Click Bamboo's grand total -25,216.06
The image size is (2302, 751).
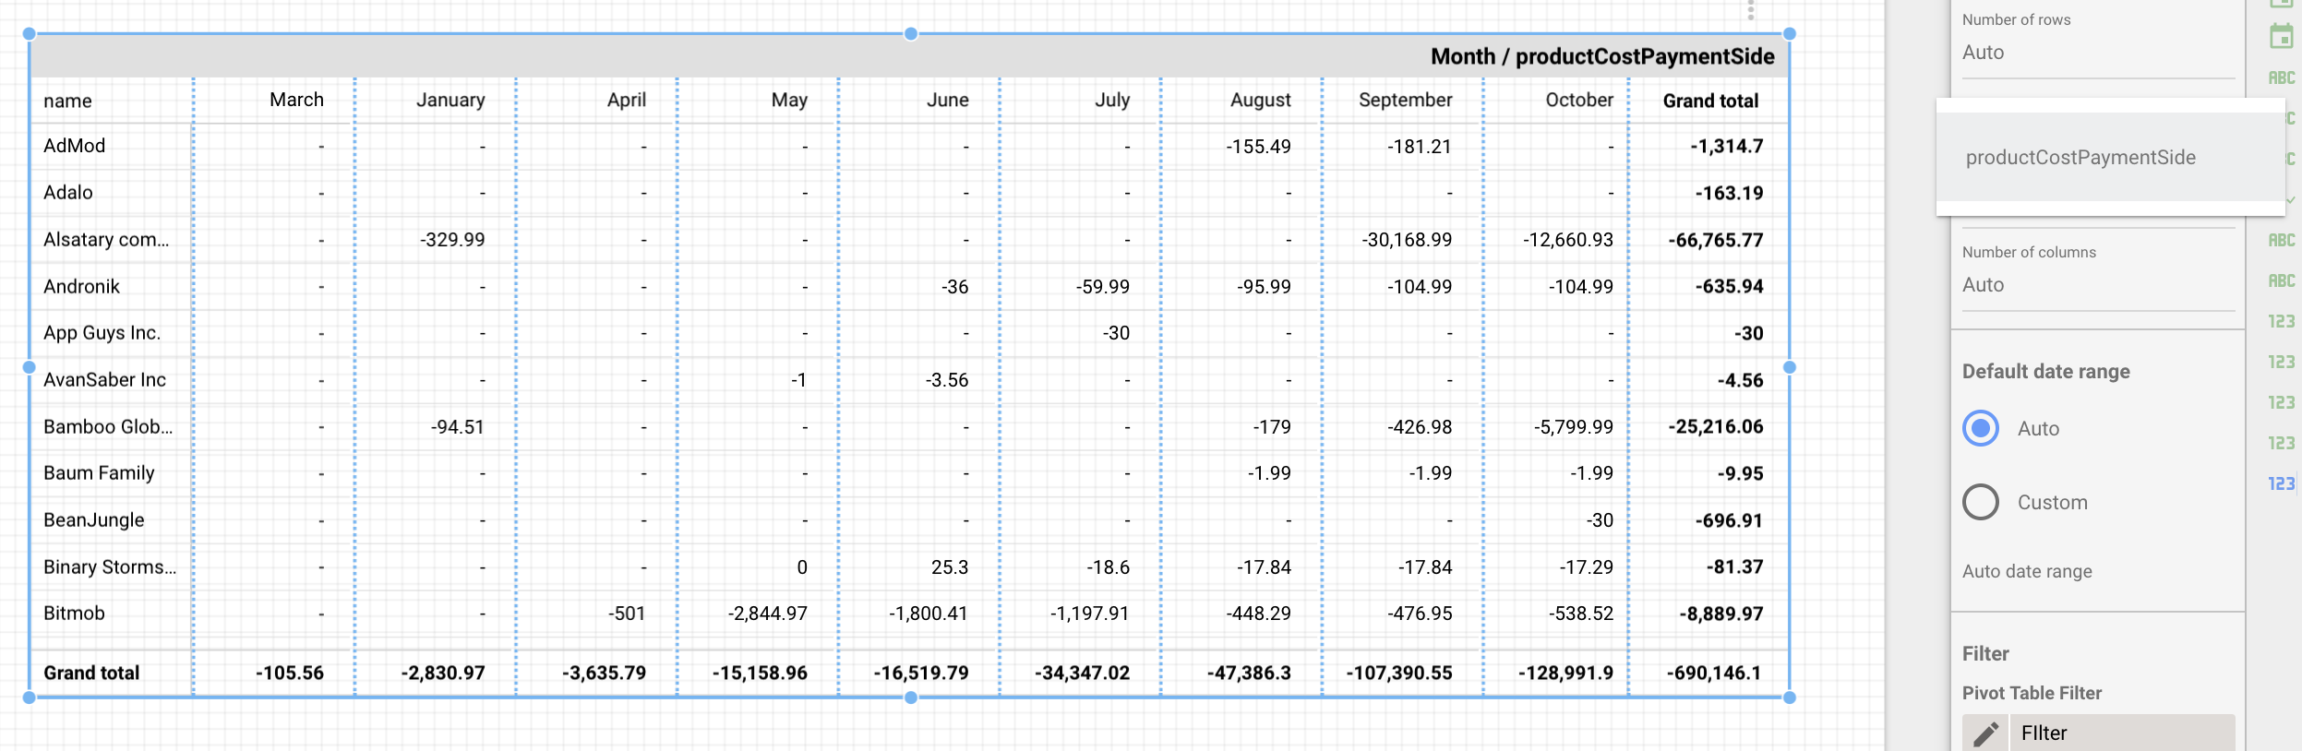point(1716,427)
